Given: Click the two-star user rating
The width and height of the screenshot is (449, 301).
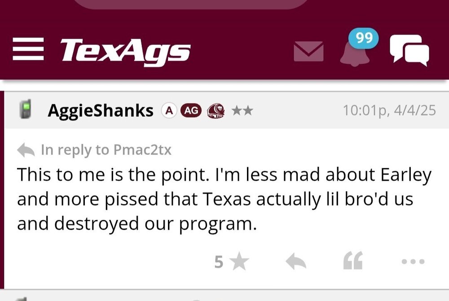Looking at the screenshot, I should point(242,110).
